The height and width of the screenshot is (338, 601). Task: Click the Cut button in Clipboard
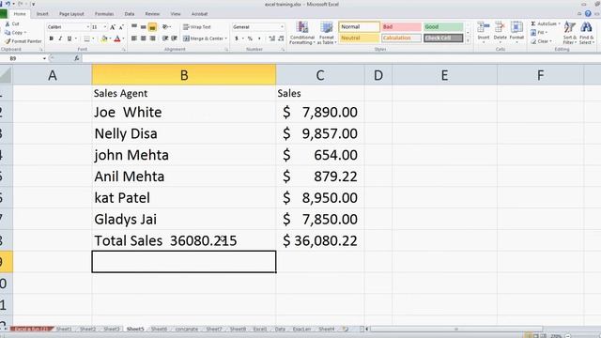(x=11, y=23)
